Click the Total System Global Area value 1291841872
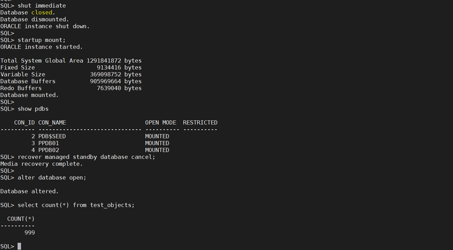This screenshot has height=250, width=453. 104,61
